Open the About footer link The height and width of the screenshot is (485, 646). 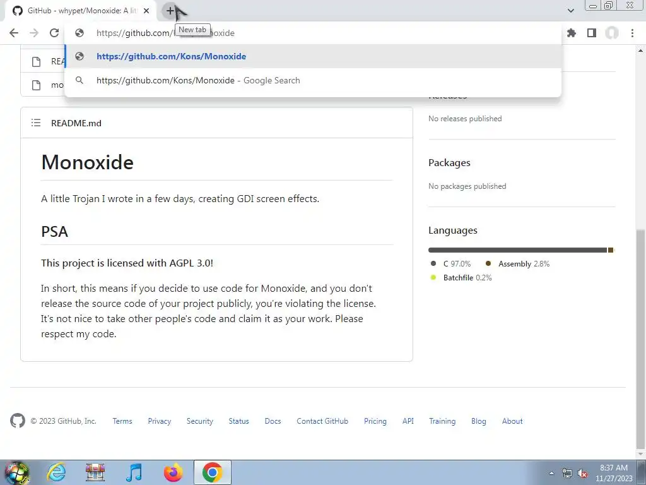pos(512,421)
